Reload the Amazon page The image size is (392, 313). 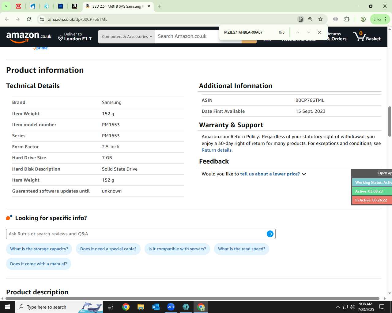pos(29,19)
